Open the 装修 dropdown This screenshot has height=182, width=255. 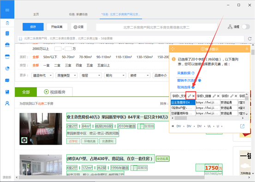(139, 75)
